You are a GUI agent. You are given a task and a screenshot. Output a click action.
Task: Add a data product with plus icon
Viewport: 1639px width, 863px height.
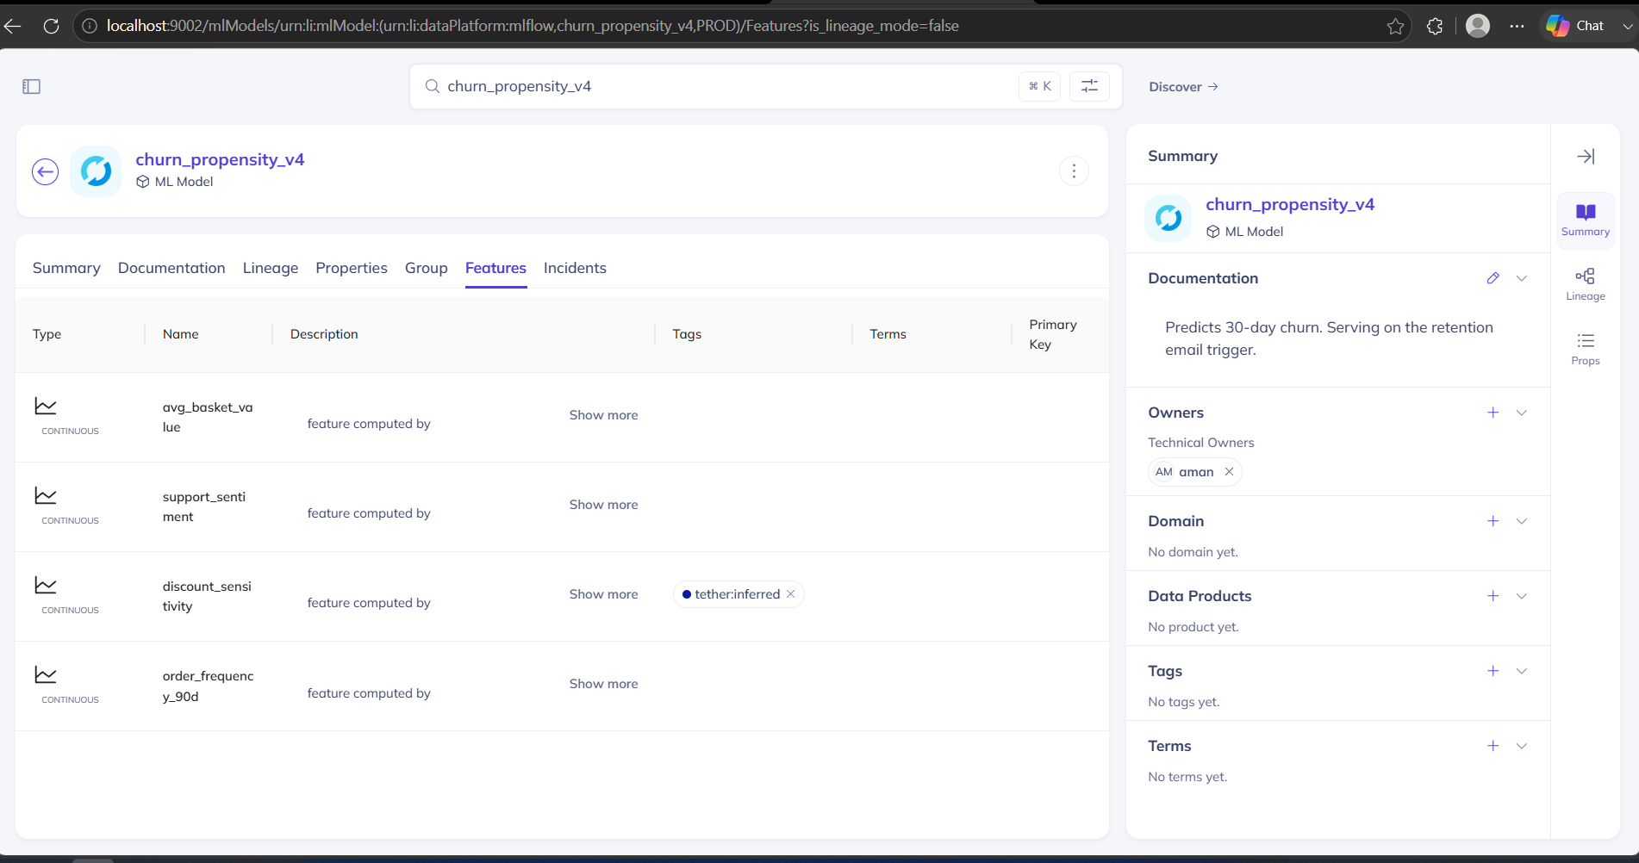click(1493, 596)
